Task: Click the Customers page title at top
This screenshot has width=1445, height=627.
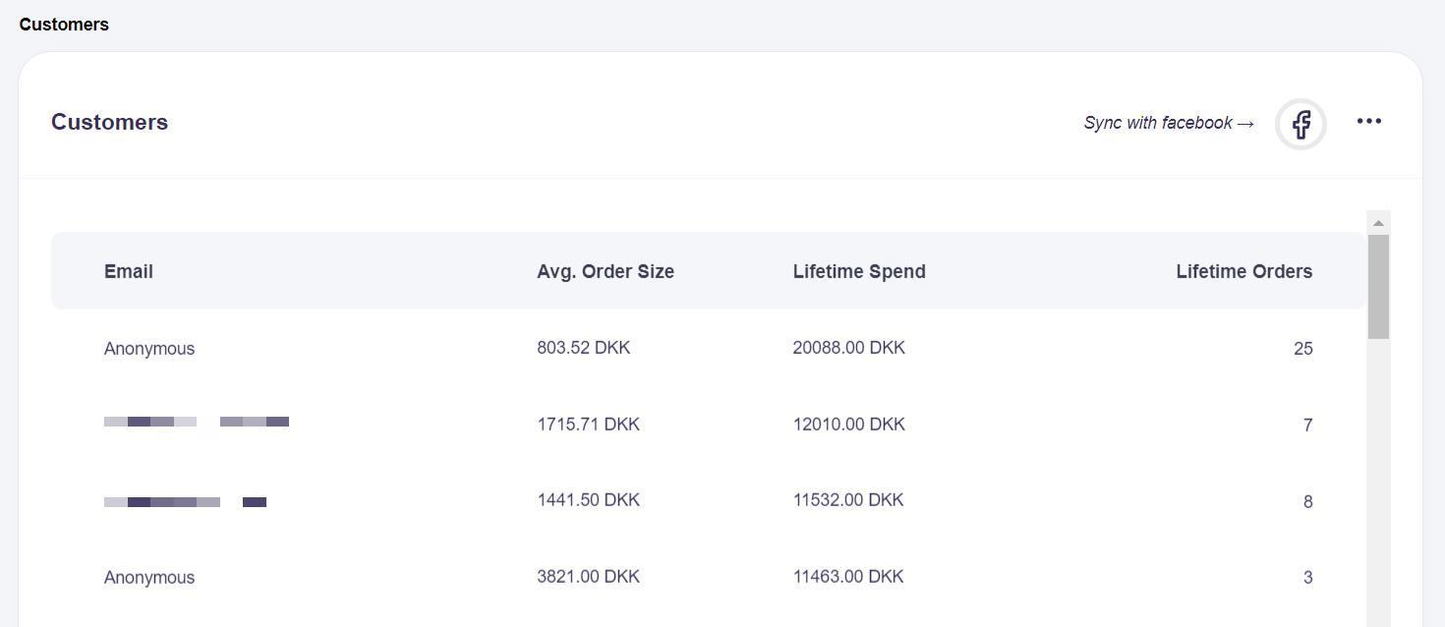Action: [64, 25]
